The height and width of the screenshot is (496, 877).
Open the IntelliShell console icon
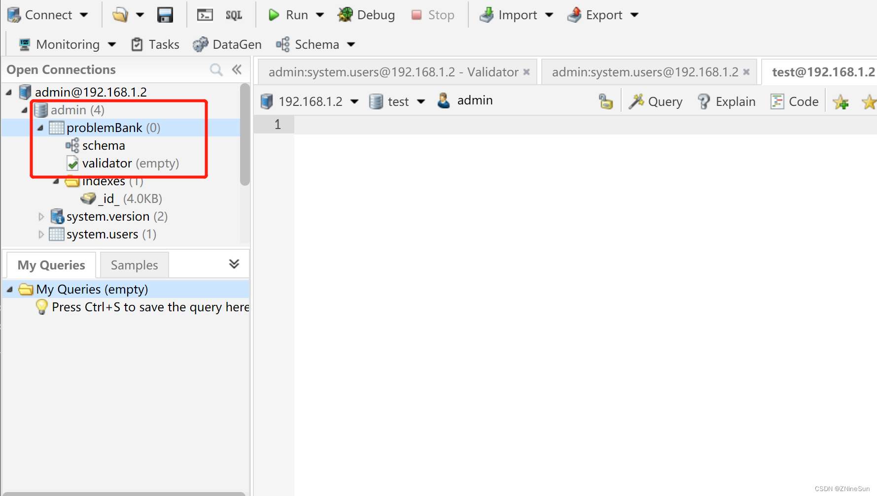pos(205,15)
